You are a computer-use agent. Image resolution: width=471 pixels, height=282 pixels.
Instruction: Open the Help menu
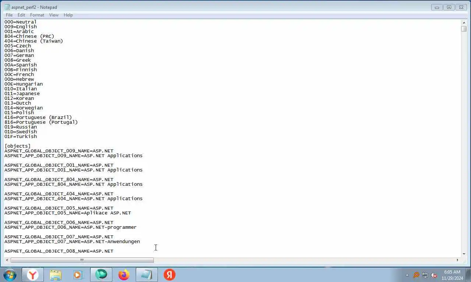pyautogui.click(x=68, y=15)
